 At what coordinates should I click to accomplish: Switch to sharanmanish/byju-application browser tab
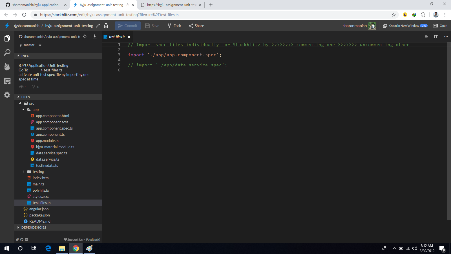point(36,5)
